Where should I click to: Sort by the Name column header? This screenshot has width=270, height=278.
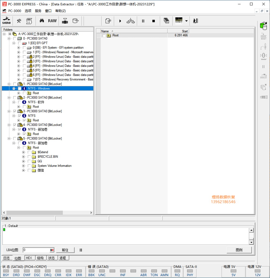click(x=134, y=31)
